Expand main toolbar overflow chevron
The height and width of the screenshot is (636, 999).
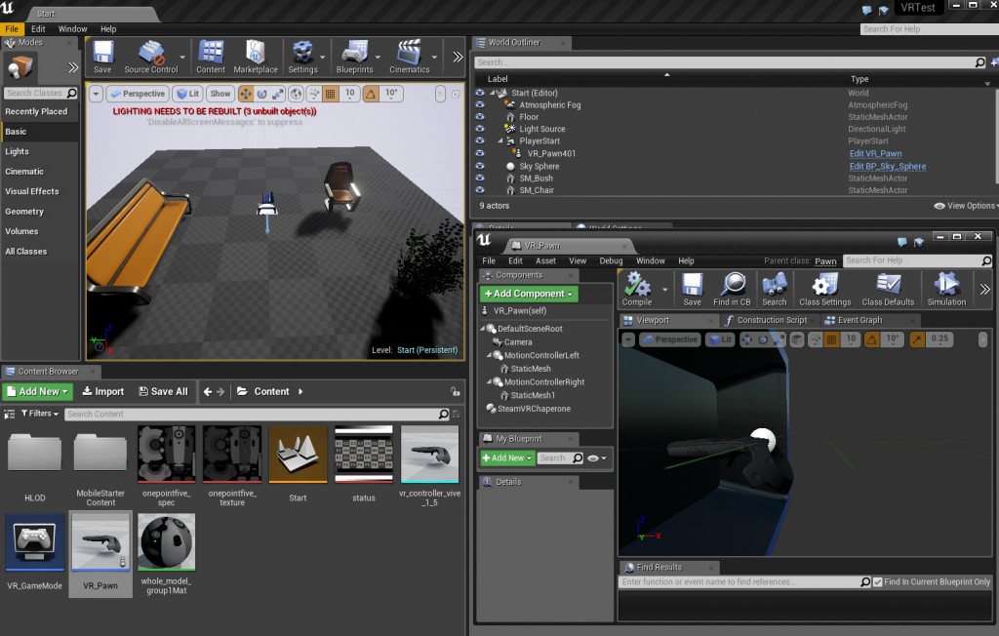click(458, 57)
